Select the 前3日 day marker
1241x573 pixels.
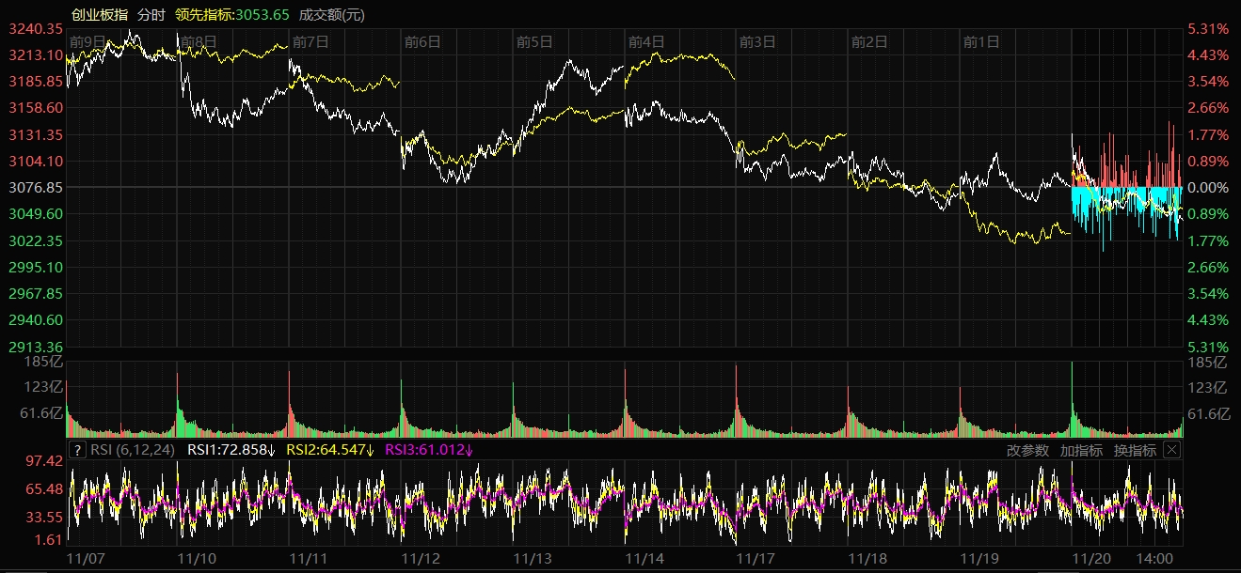757,41
